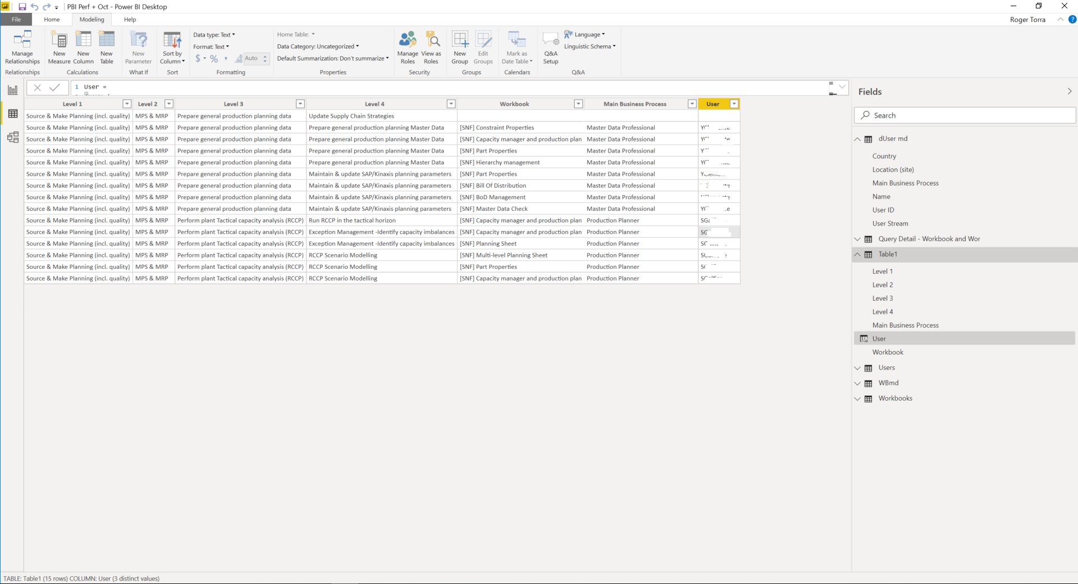Click in the formula bar

(x=449, y=88)
